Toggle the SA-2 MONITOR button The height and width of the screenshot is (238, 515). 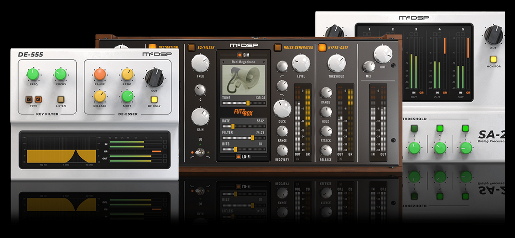pyautogui.click(x=494, y=59)
